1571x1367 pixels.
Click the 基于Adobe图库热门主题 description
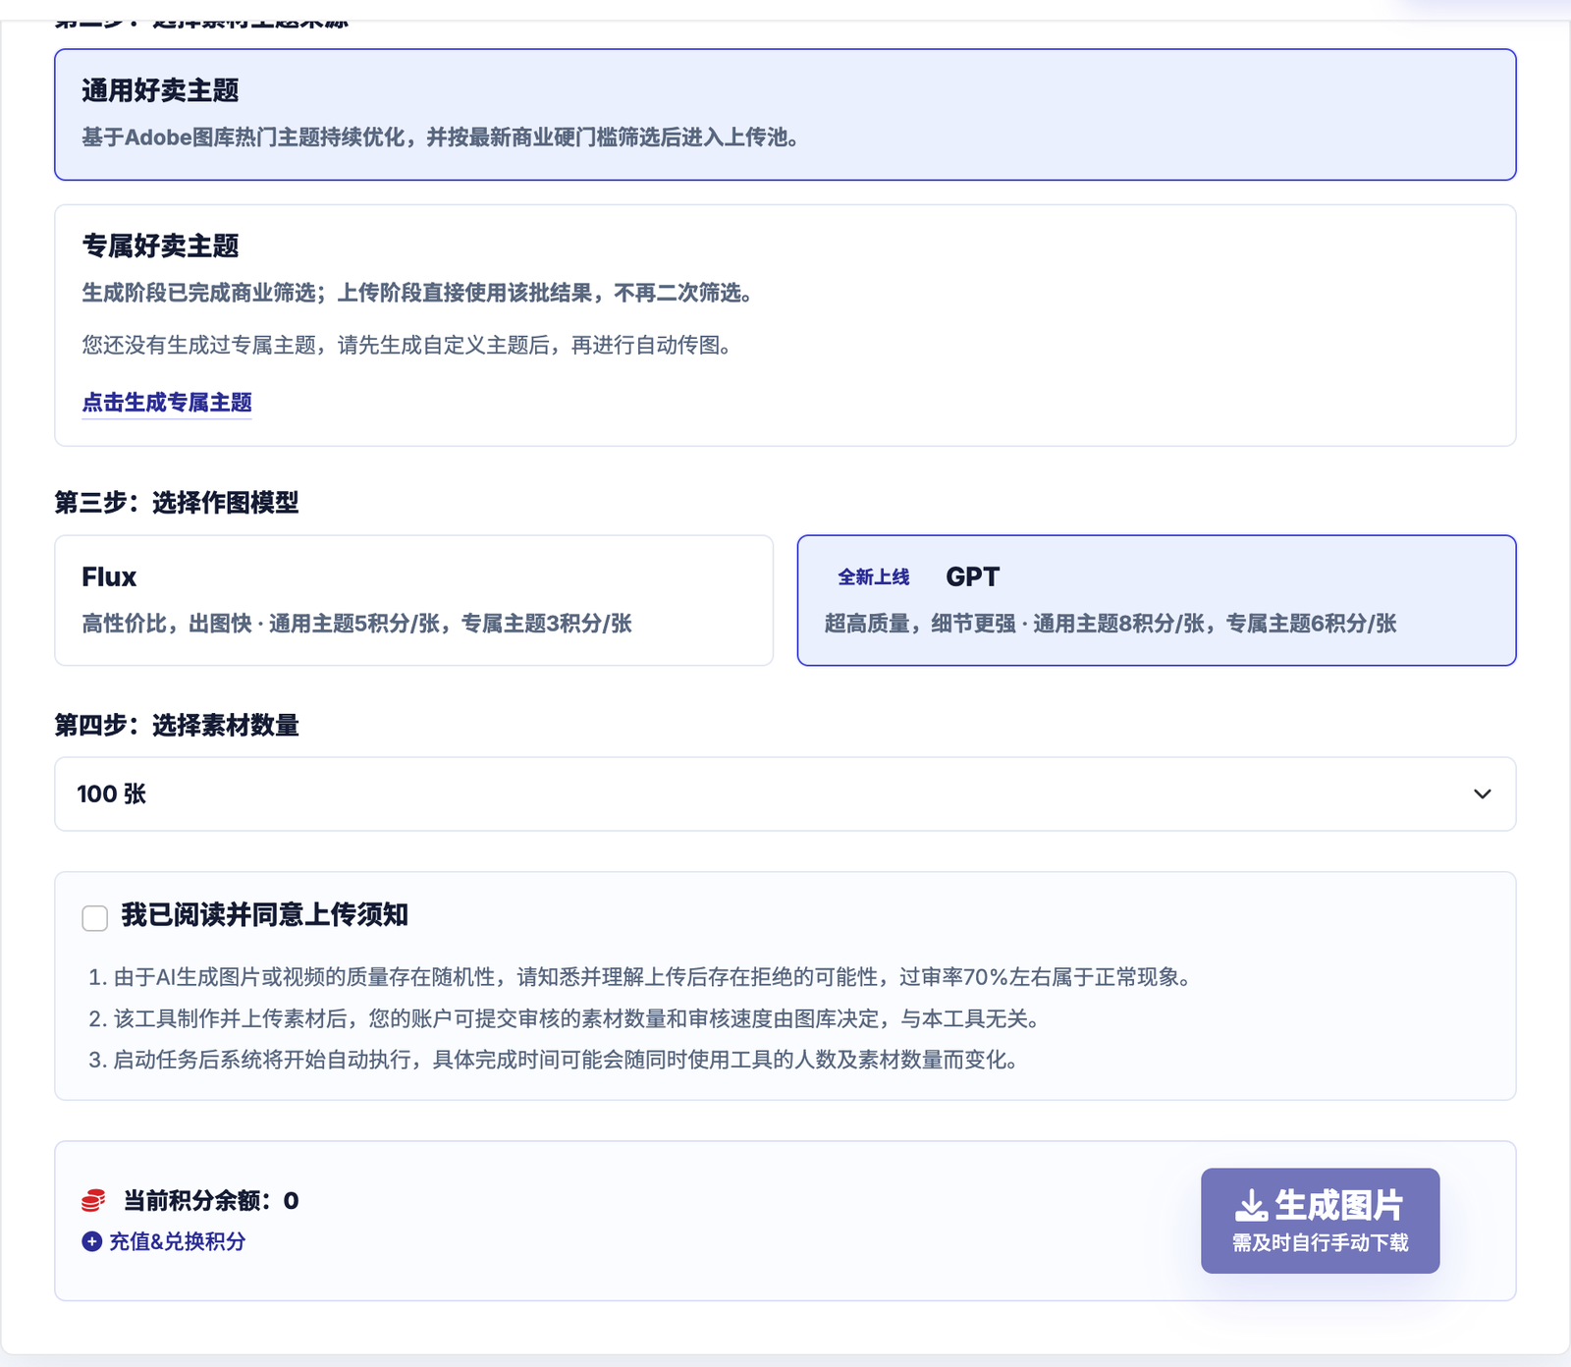pyautogui.click(x=440, y=137)
